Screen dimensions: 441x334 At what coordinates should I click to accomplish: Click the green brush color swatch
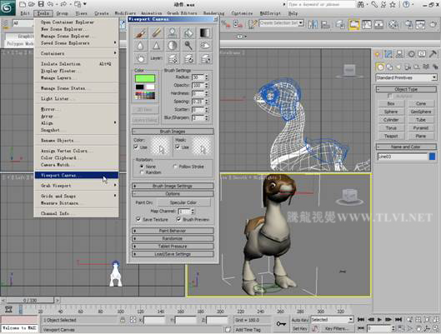[145, 78]
